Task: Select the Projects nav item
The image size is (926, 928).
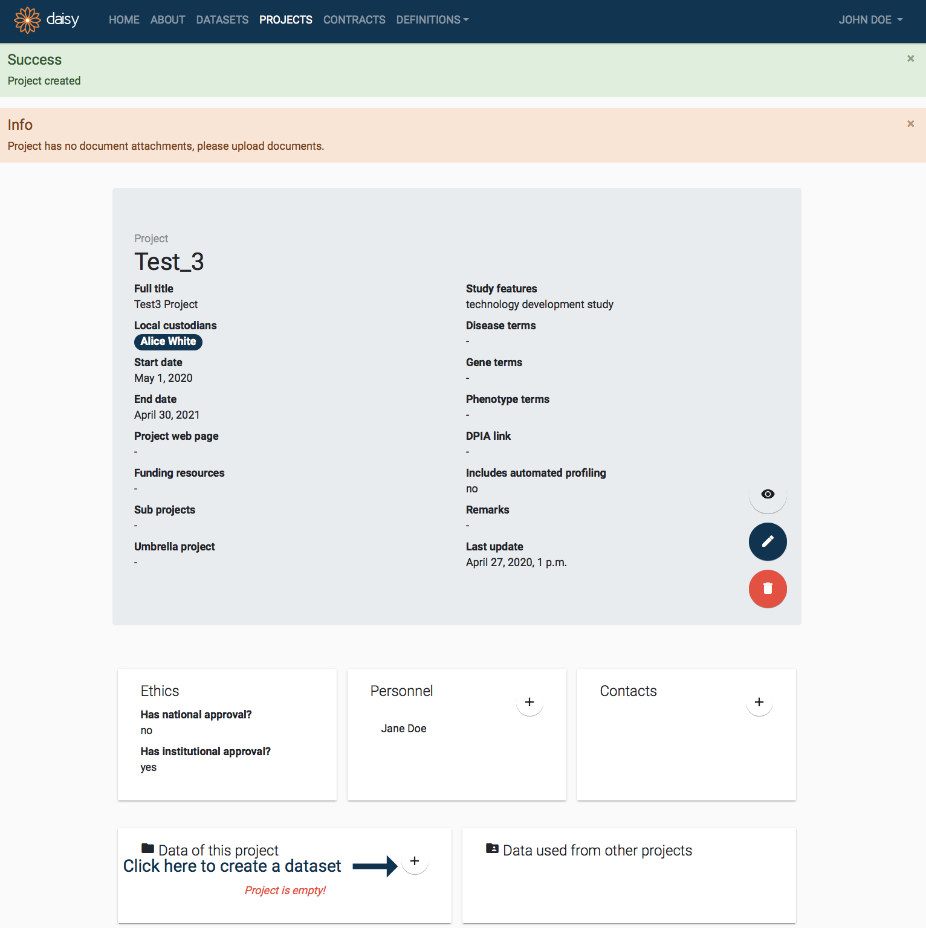Action: pos(286,20)
